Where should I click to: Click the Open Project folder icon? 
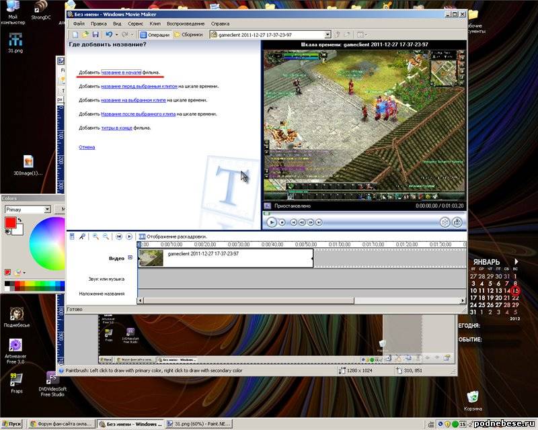pyautogui.click(x=85, y=35)
